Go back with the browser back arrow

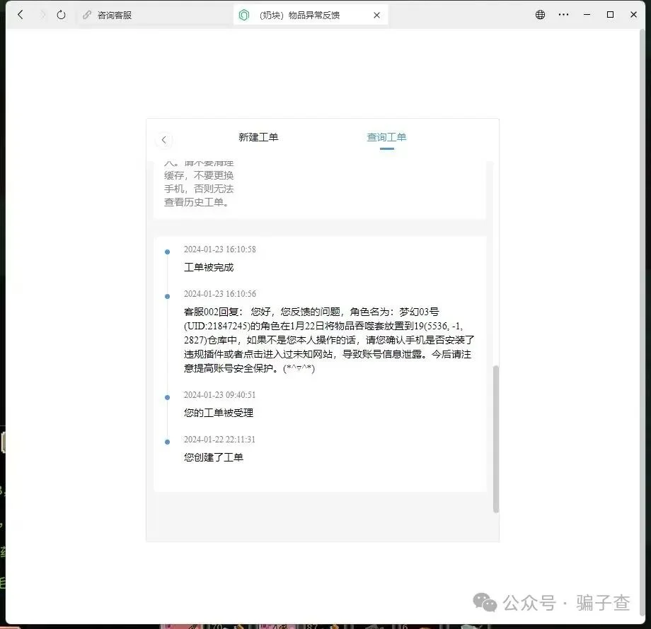[x=21, y=15]
